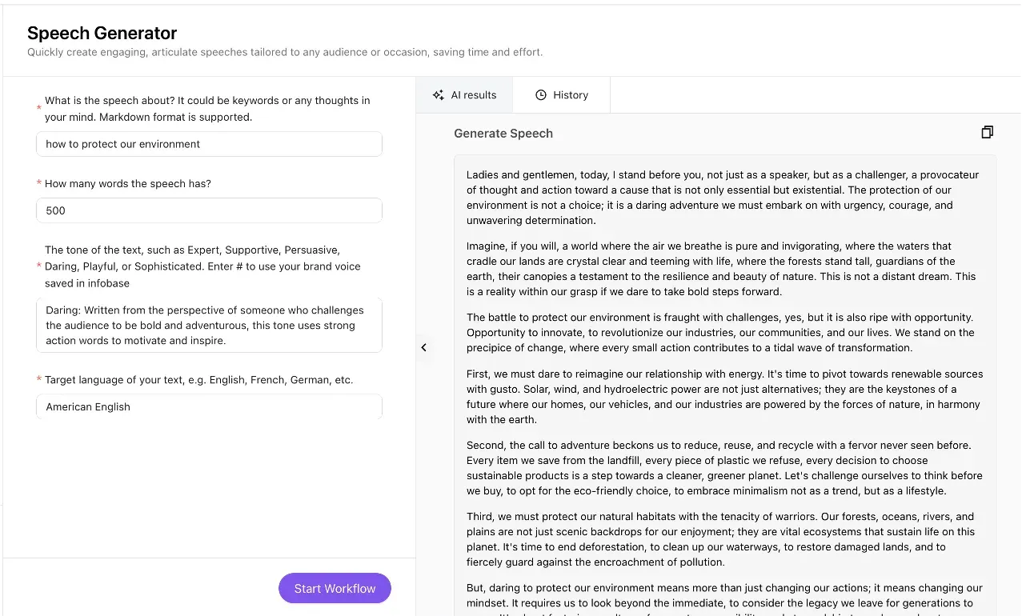Open the History tab

561,95
